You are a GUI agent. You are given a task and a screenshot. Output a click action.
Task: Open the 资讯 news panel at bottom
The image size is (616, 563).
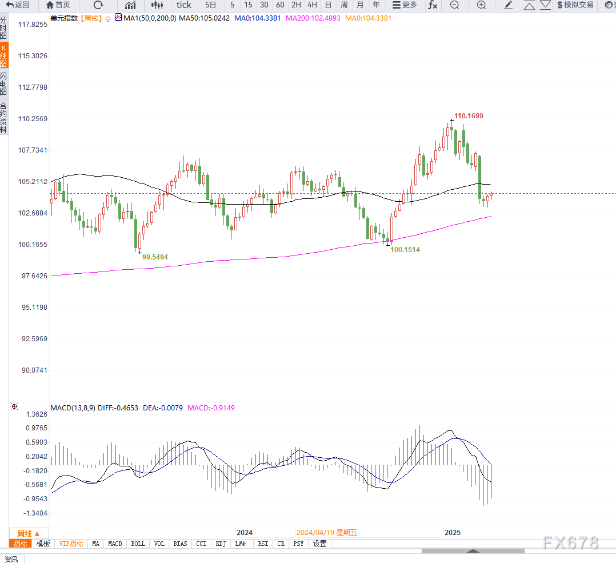coord(11,558)
